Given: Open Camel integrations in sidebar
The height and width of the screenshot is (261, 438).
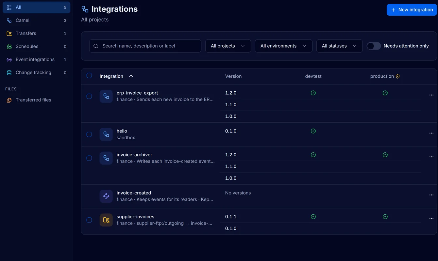Looking at the screenshot, I should [36, 20].
